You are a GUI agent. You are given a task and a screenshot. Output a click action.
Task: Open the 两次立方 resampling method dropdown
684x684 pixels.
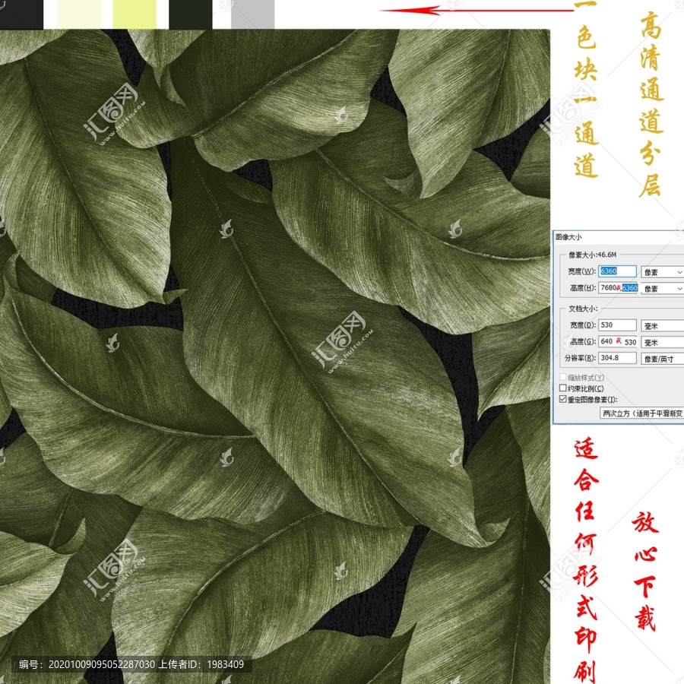pos(641,413)
